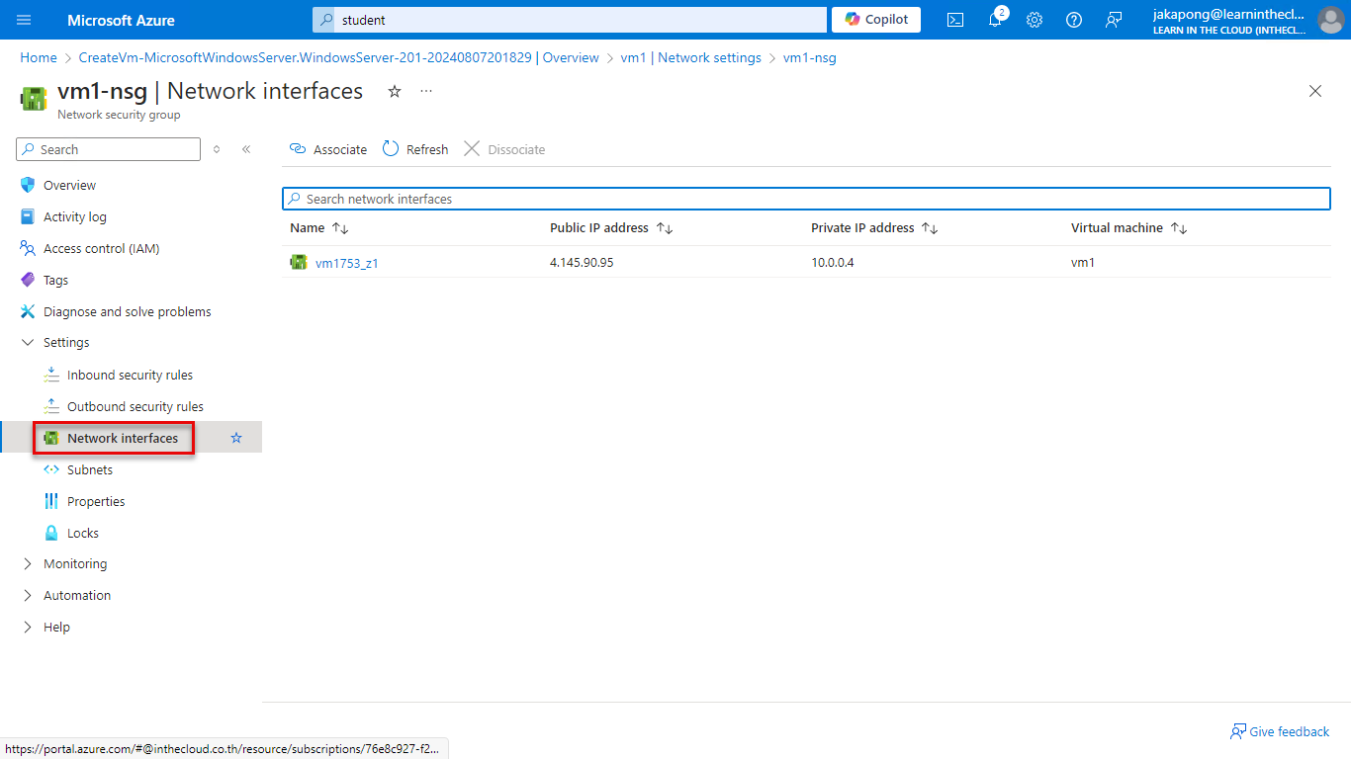This screenshot has height=759, width=1351.
Task: Favorite vm1-nsg with the title star
Action: 395,91
